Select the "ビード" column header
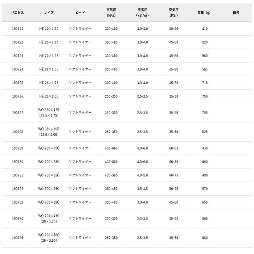This screenshot has height=254, width=254. pyautogui.click(x=80, y=12)
